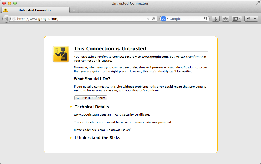This screenshot has height=164, width=261.
Task: Go to the Home page button
Action: click(226, 19)
